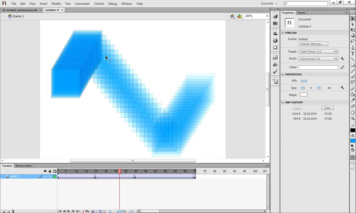Toggle Layer 1 visibility dot
Screen dimensions: 356x213
pos(45,177)
